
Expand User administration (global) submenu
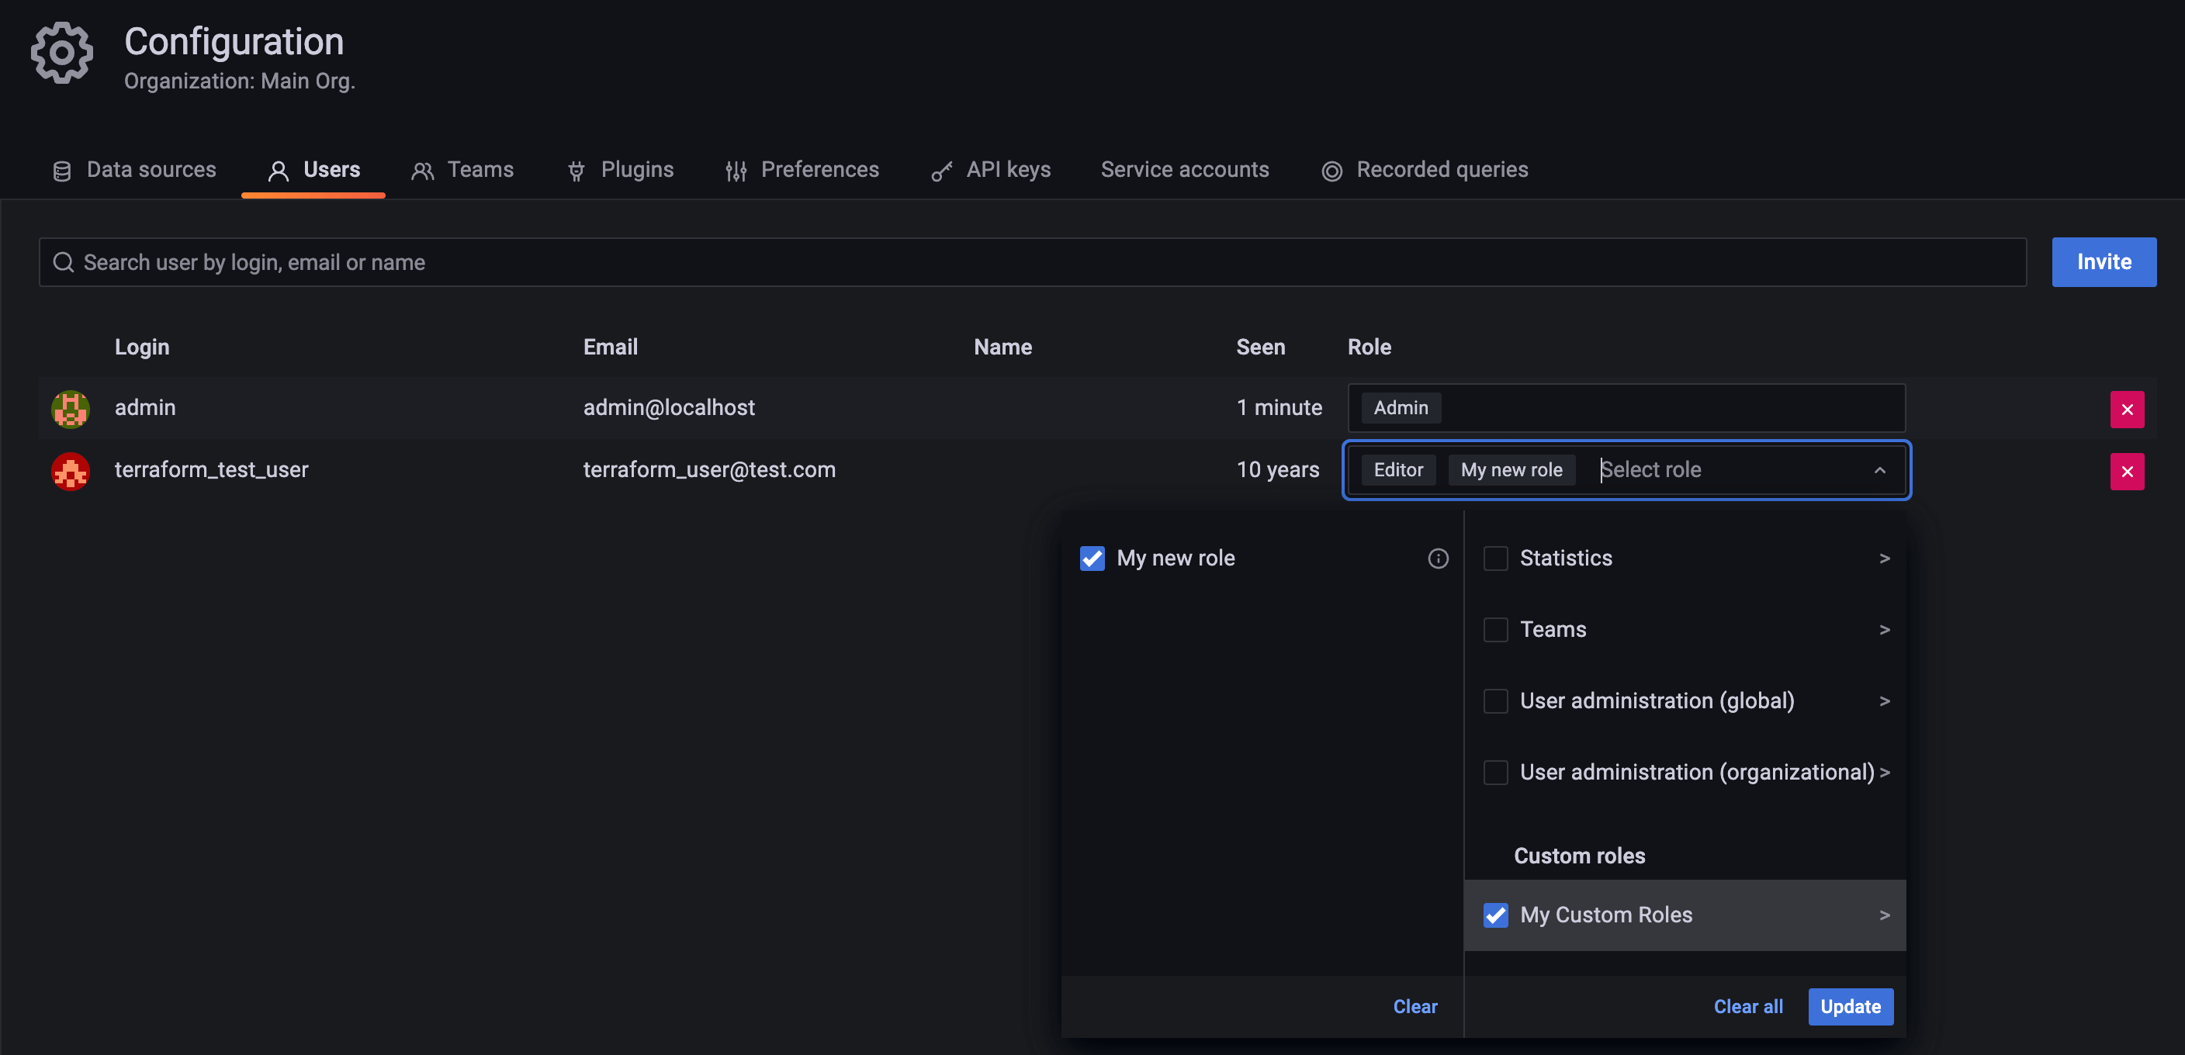(1885, 700)
